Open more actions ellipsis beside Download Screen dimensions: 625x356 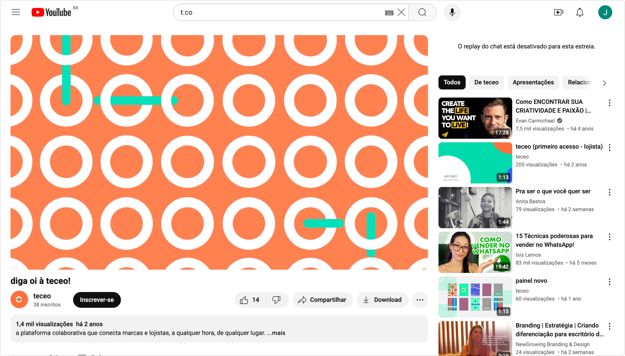pos(420,300)
